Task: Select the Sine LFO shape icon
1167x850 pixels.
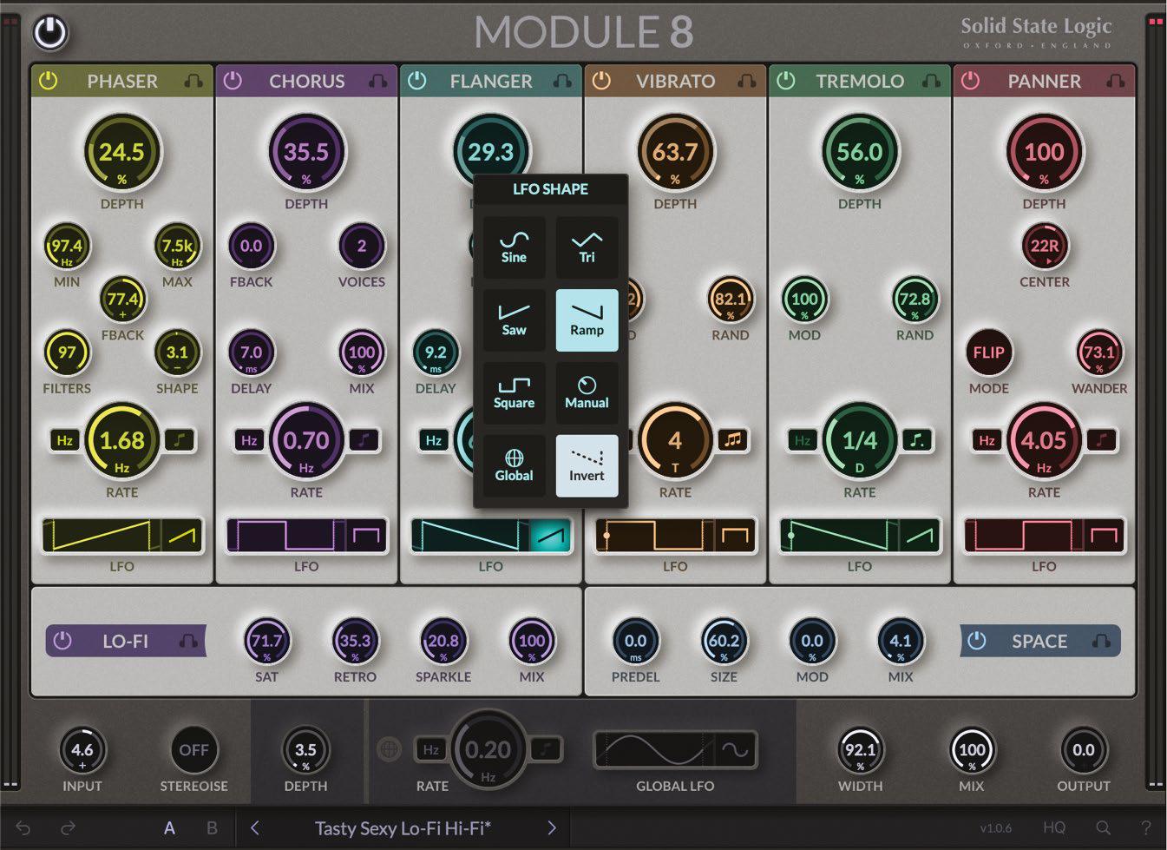Action: 513,247
